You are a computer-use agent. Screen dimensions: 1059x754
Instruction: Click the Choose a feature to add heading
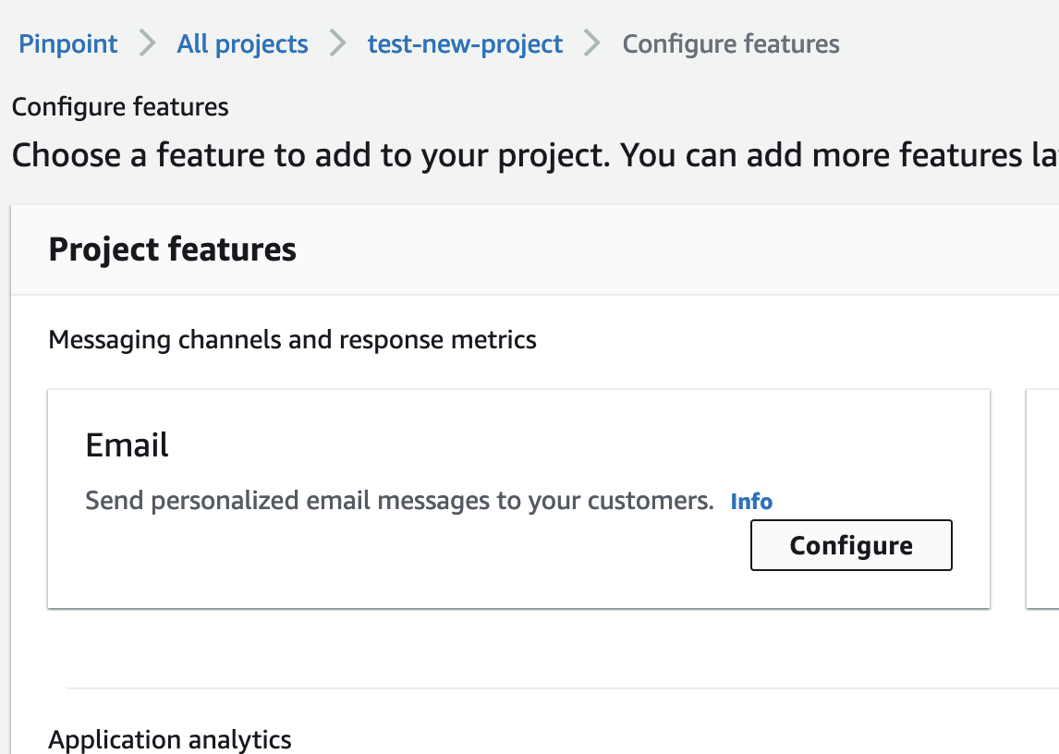535,155
